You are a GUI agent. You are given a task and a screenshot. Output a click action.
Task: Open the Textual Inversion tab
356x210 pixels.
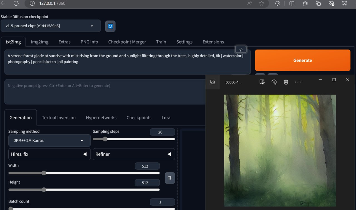[58, 117]
